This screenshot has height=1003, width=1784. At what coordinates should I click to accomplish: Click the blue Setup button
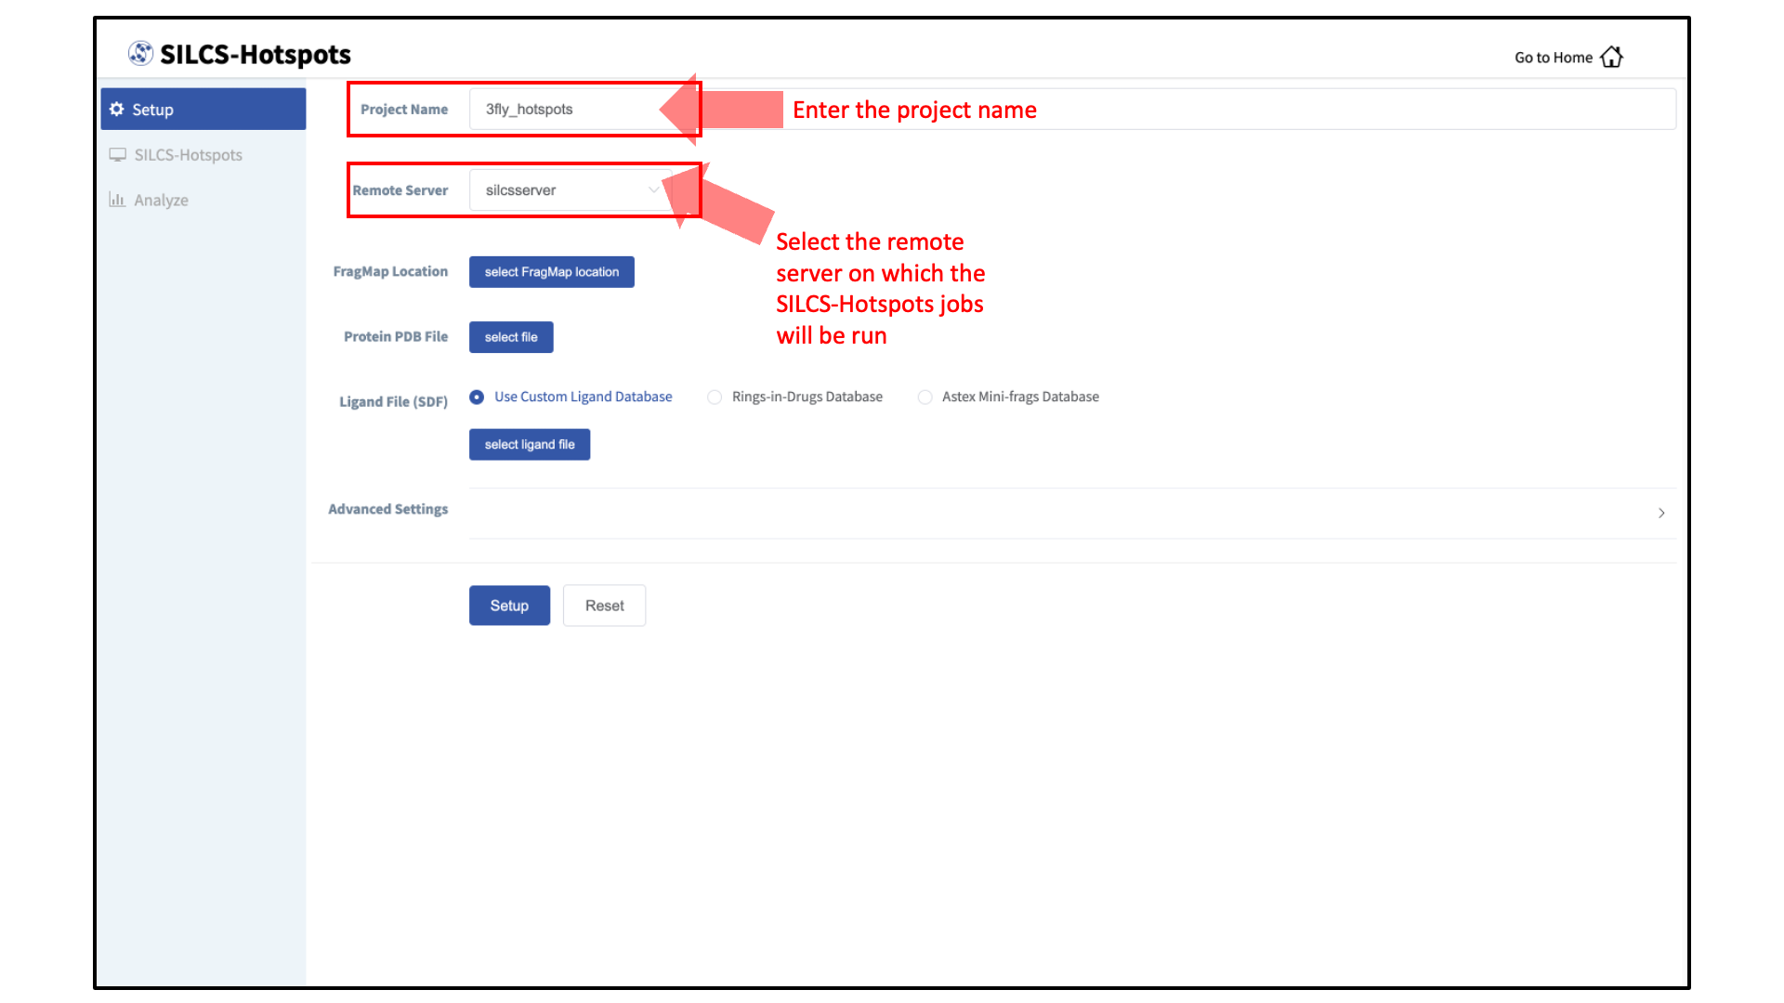pos(509,606)
